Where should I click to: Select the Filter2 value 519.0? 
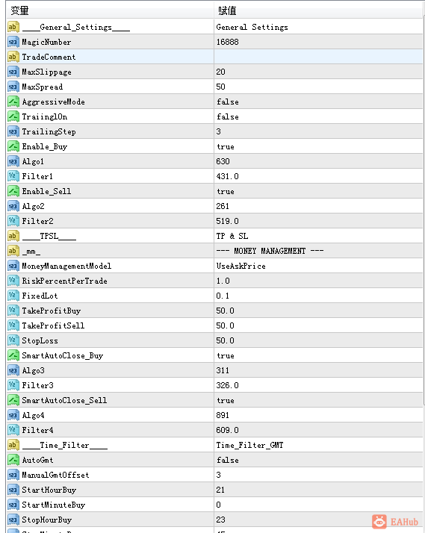[228, 221]
